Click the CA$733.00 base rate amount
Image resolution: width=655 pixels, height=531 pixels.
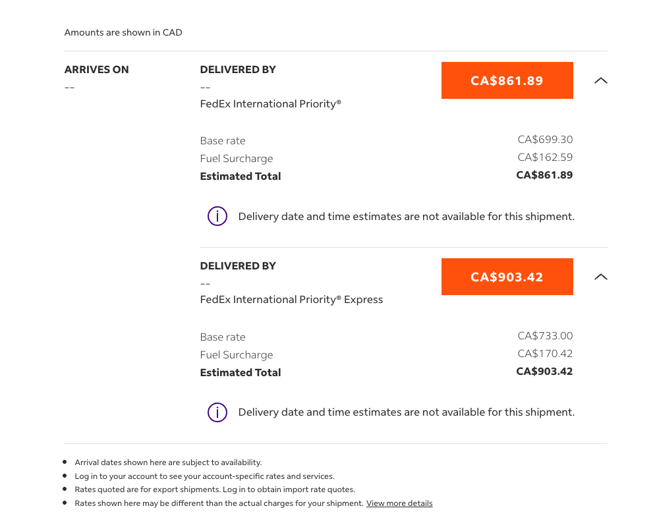click(545, 335)
